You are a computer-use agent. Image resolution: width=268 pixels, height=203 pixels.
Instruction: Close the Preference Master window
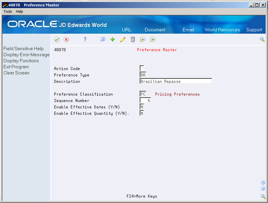coord(263,5)
